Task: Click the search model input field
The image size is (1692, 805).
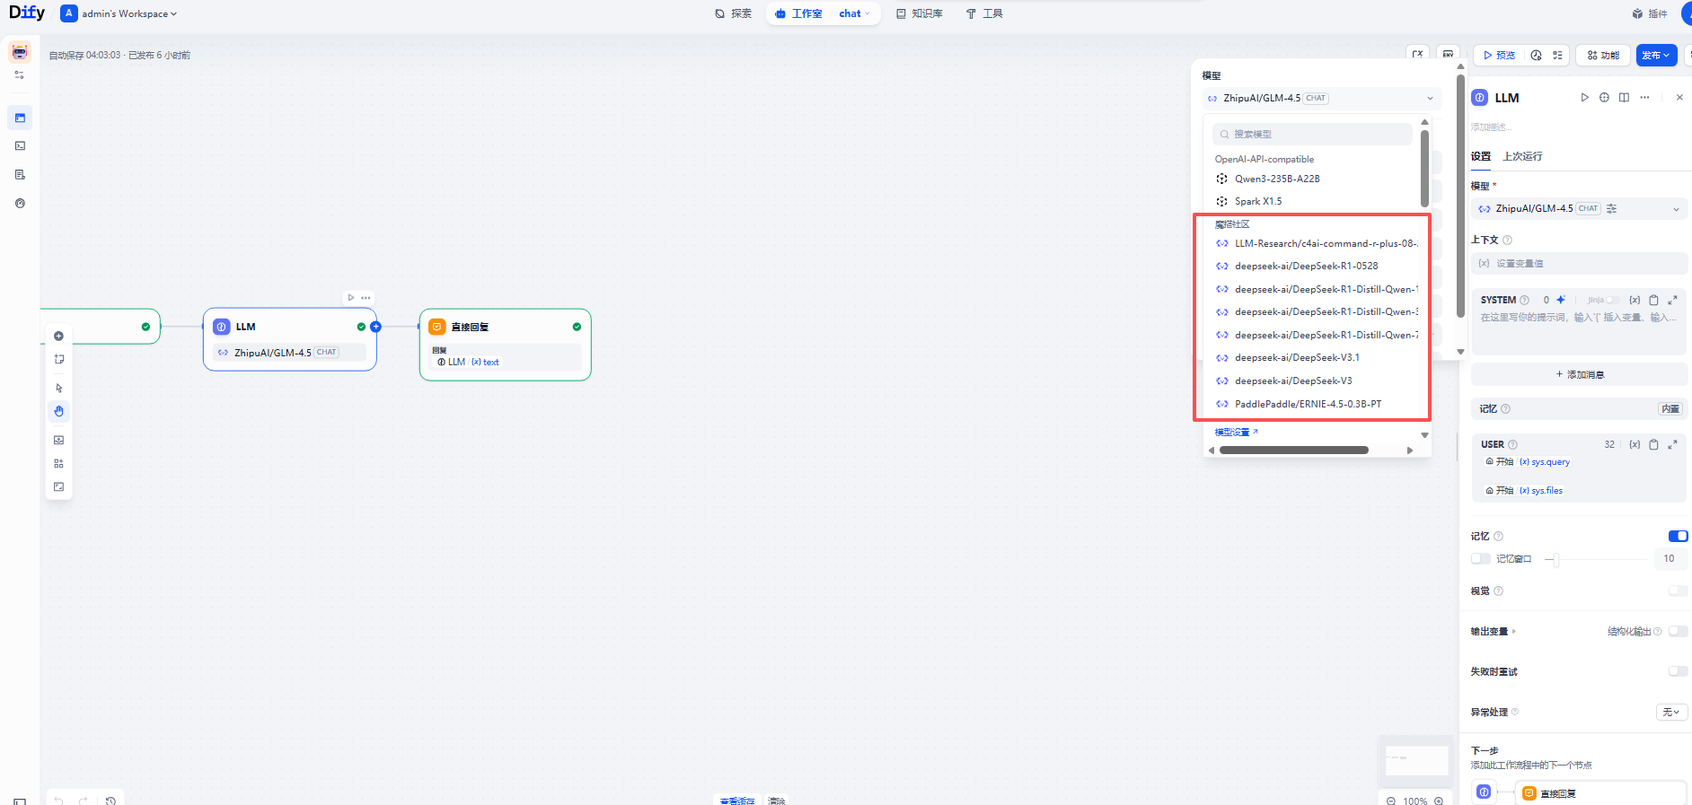Action: coord(1312,134)
